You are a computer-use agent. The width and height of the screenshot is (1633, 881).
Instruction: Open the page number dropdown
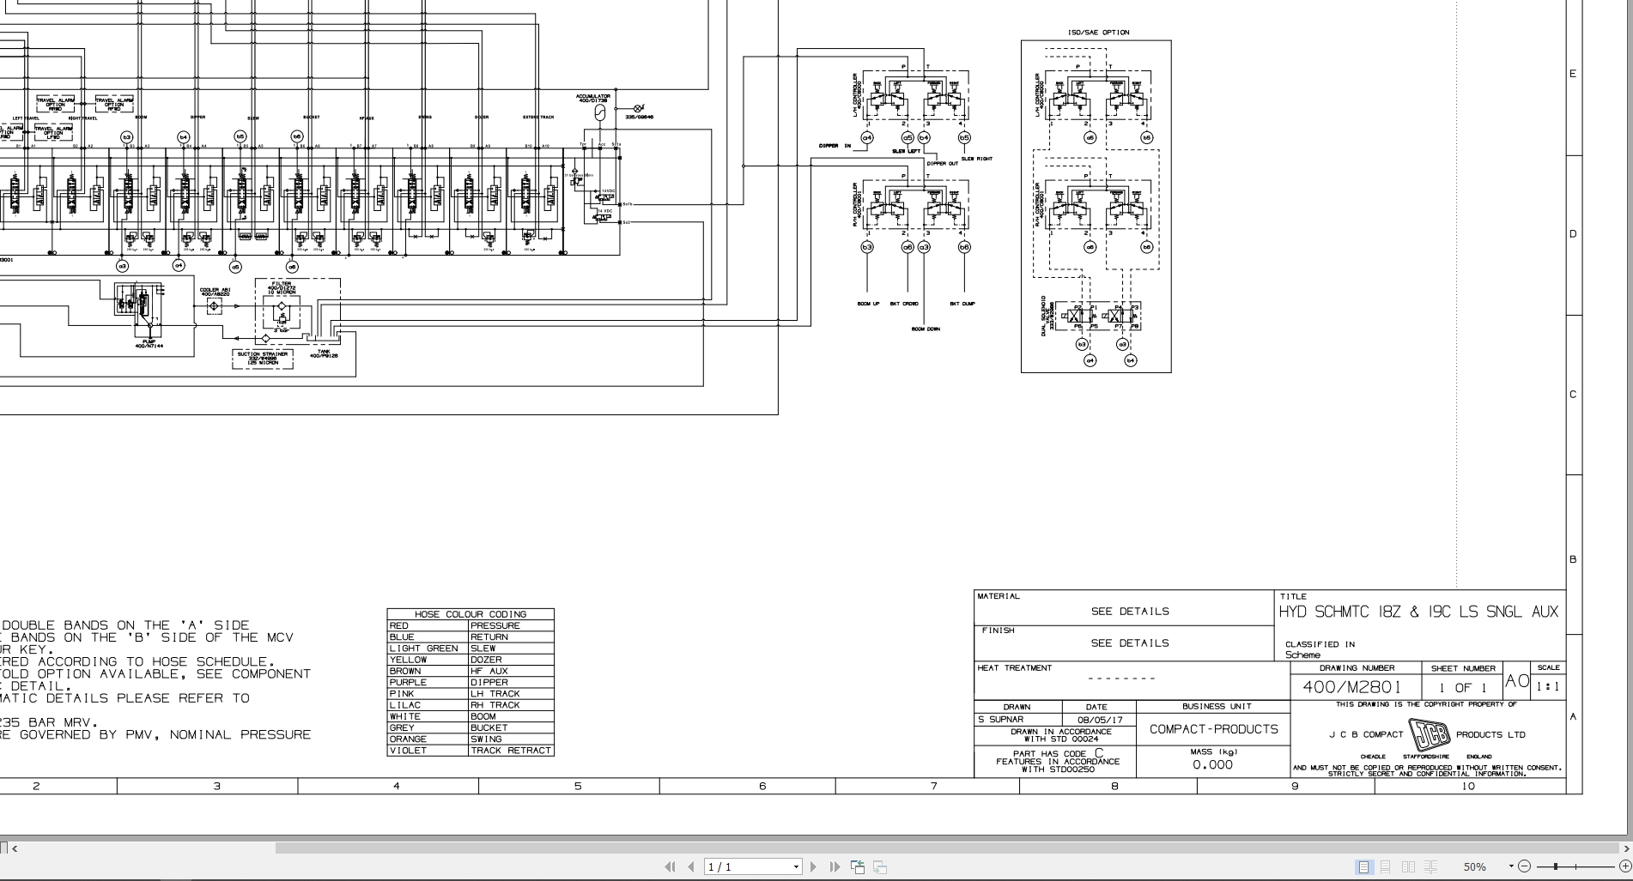click(794, 866)
